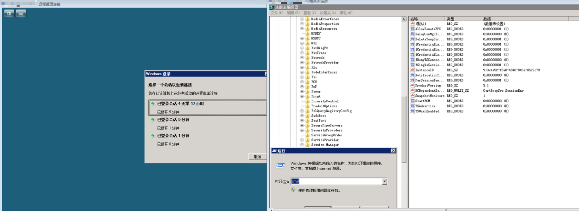The image size is (579, 211).
Task: Select the DeleteTempDir... value icon
Action: pos(412,39)
